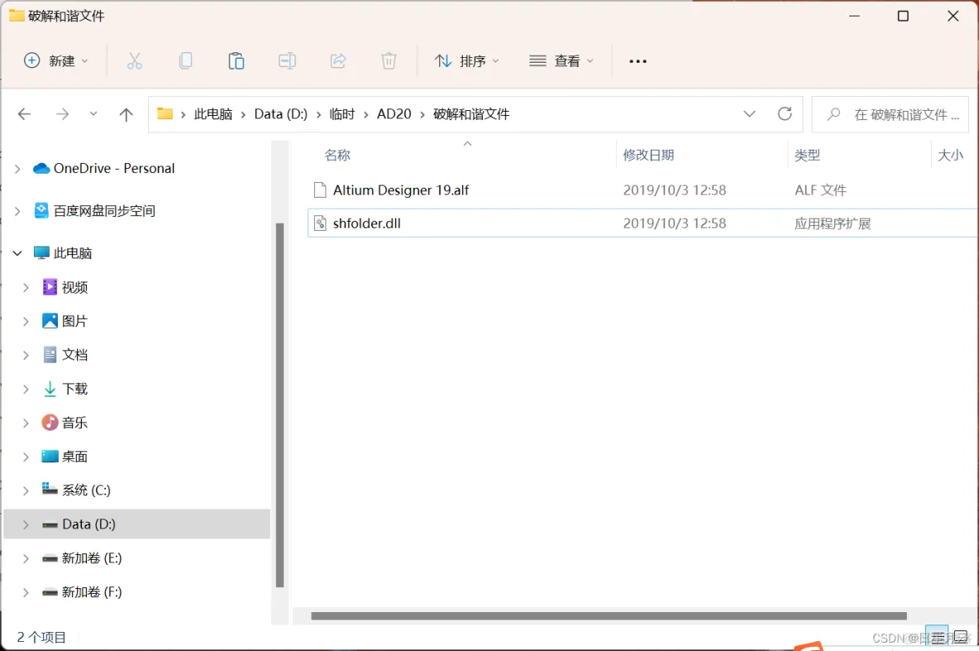The height and width of the screenshot is (651, 979).
Task: Open the 排序 sort menu
Action: 467,60
